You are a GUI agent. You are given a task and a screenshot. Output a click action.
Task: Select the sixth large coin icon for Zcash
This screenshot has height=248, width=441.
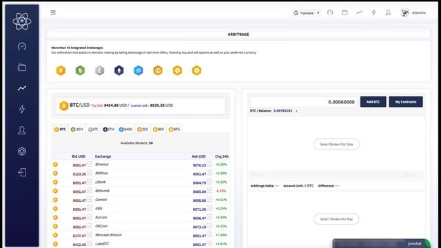pos(158,70)
